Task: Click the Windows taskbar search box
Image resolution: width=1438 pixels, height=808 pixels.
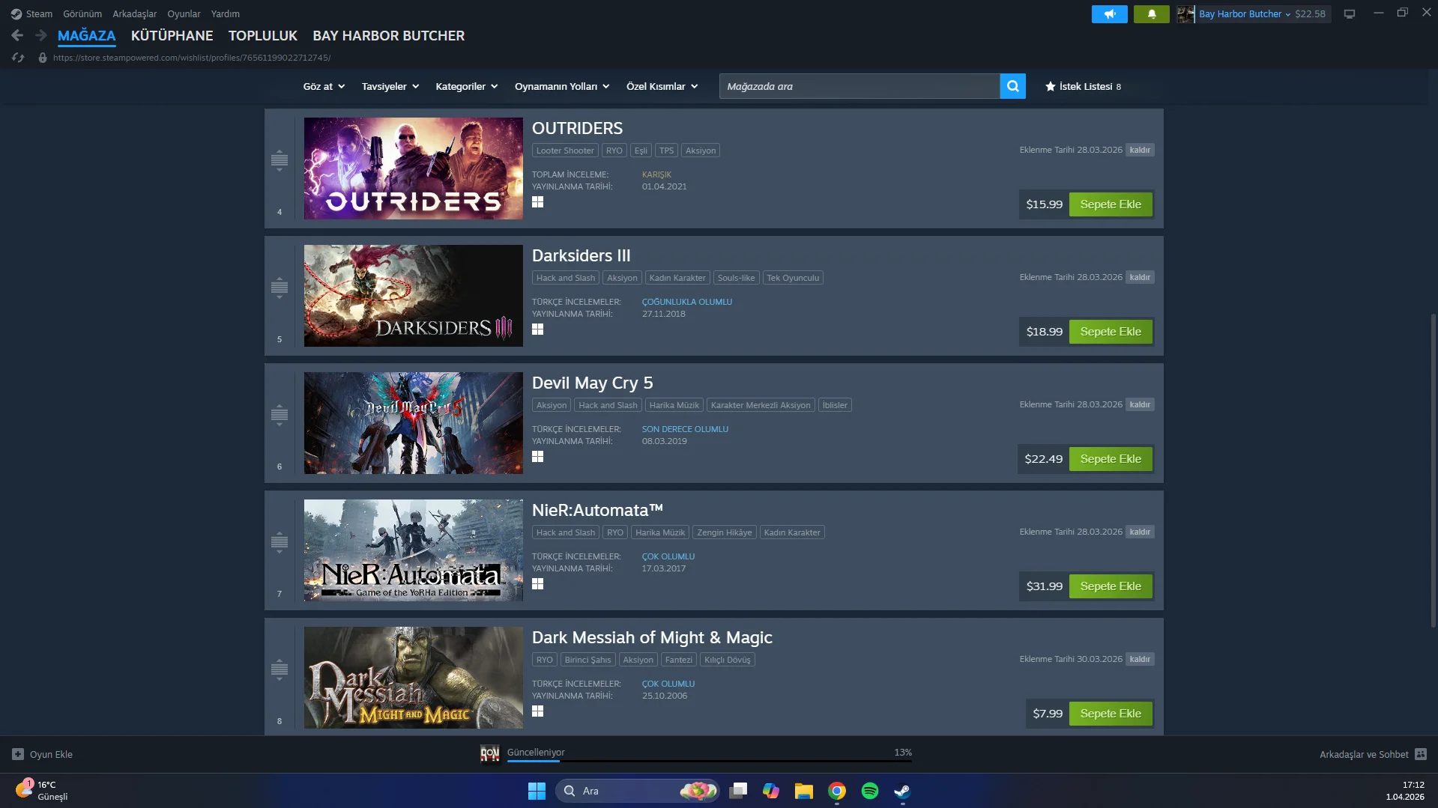Action: (638, 791)
